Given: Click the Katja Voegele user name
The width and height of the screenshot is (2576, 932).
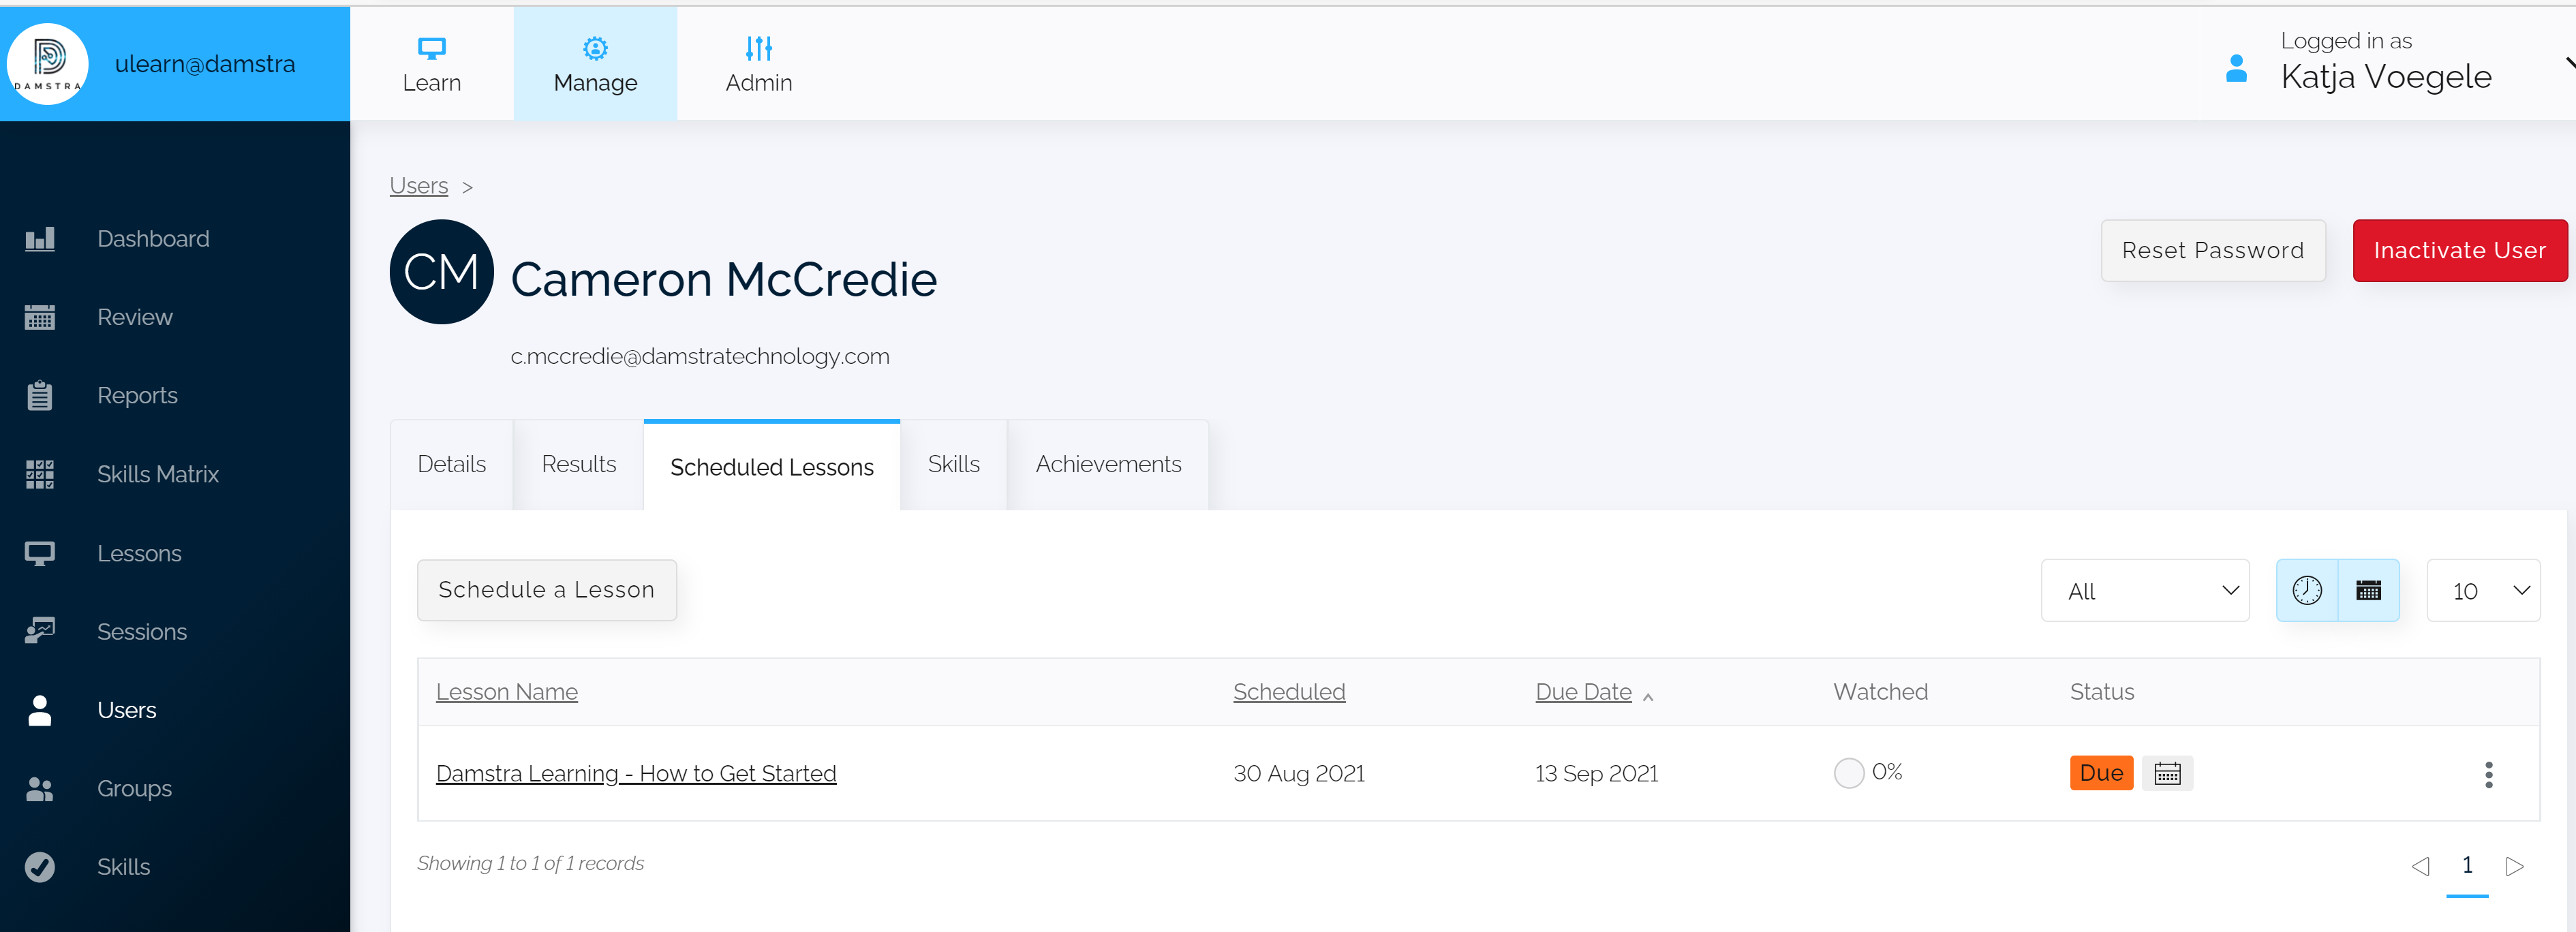Looking at the screenshot, I should [x=2386, y=77].
